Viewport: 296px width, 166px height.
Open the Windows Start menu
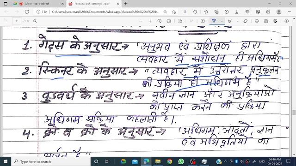coord(6,161)
